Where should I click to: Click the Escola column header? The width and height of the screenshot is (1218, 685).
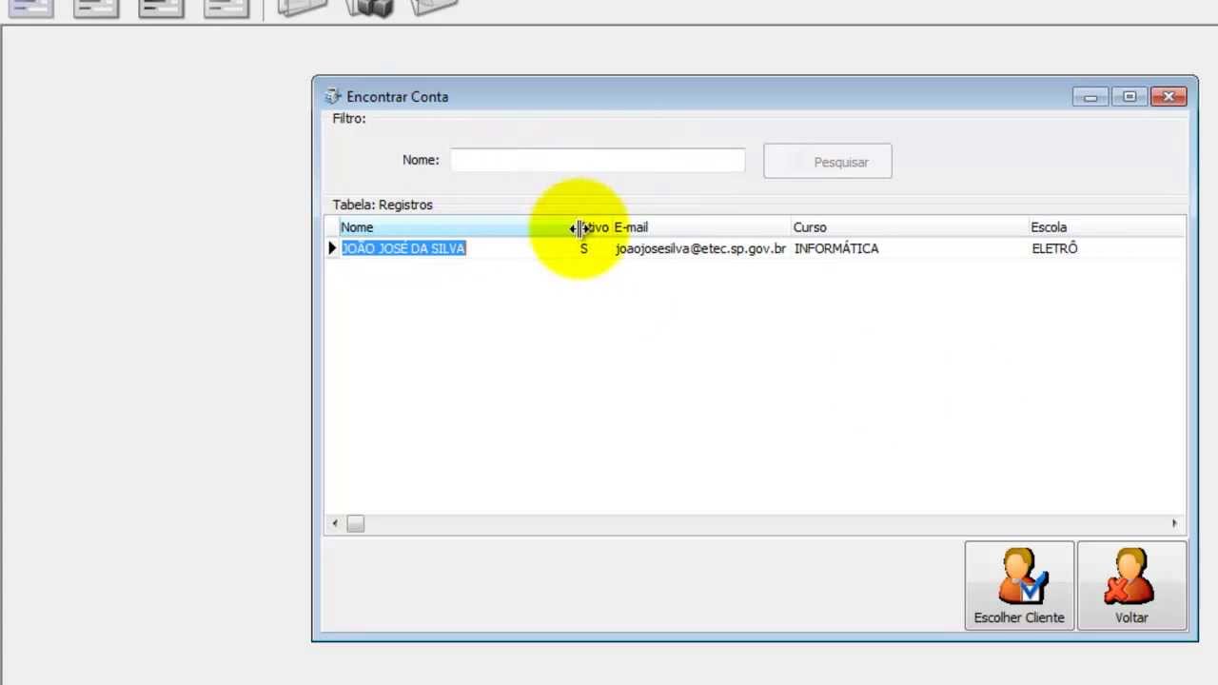click(x=1107, y=227)
